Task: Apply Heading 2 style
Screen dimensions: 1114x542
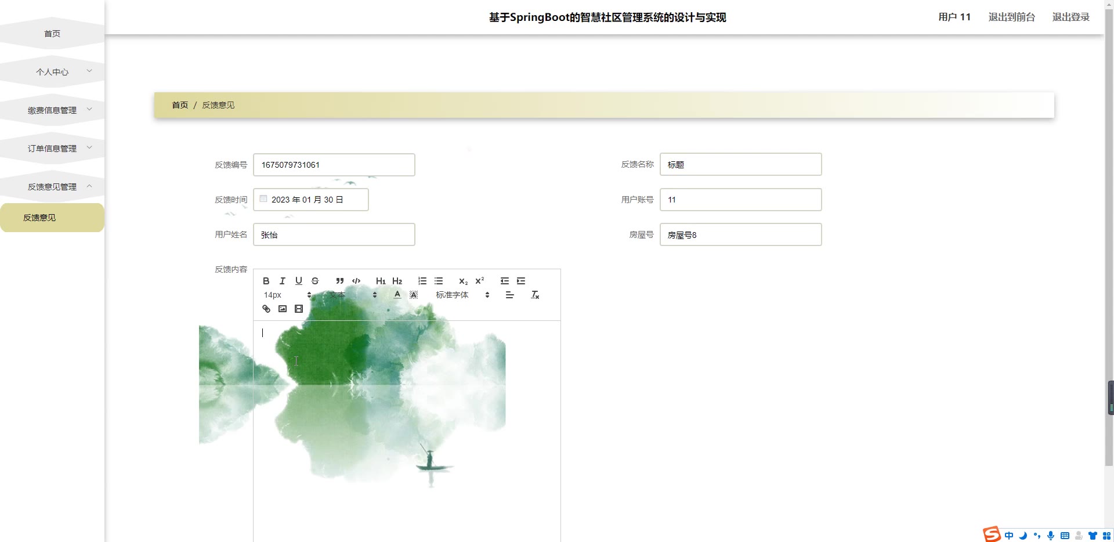Action: (x=397, y=281)
